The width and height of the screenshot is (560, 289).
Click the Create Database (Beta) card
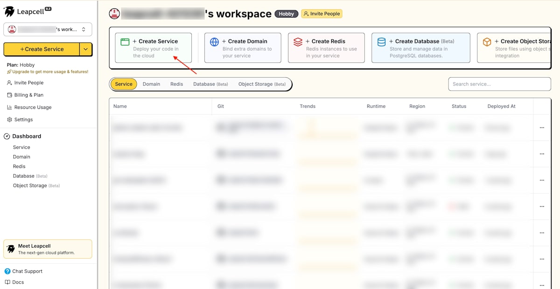click(421, 48)
